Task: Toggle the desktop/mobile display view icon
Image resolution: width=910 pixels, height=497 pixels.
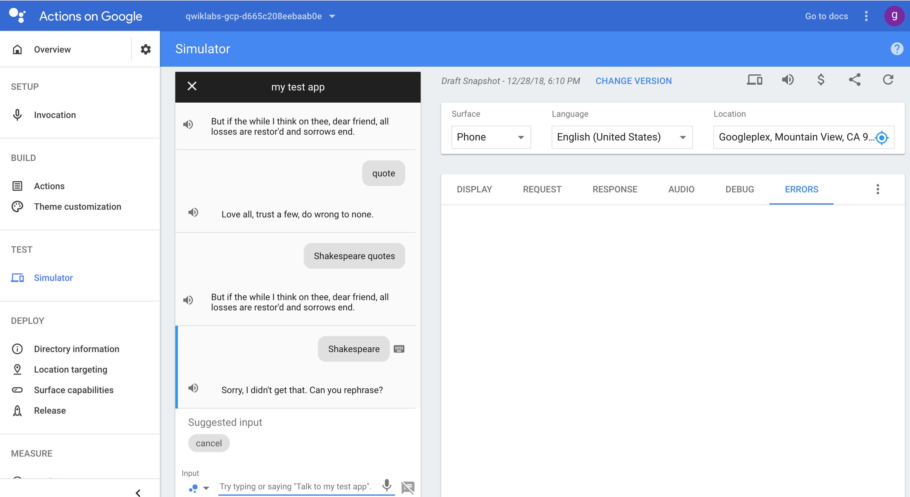Action: tap(755, 81)
